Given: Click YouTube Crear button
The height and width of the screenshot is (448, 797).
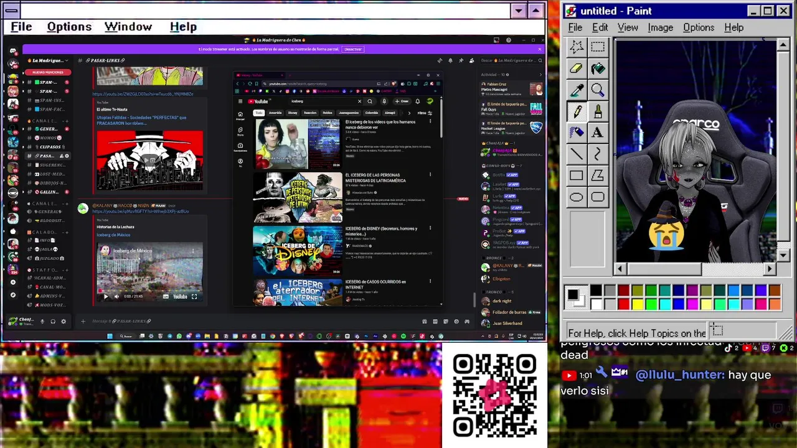Looking at the screenshot, I should (x=402, y=101).
